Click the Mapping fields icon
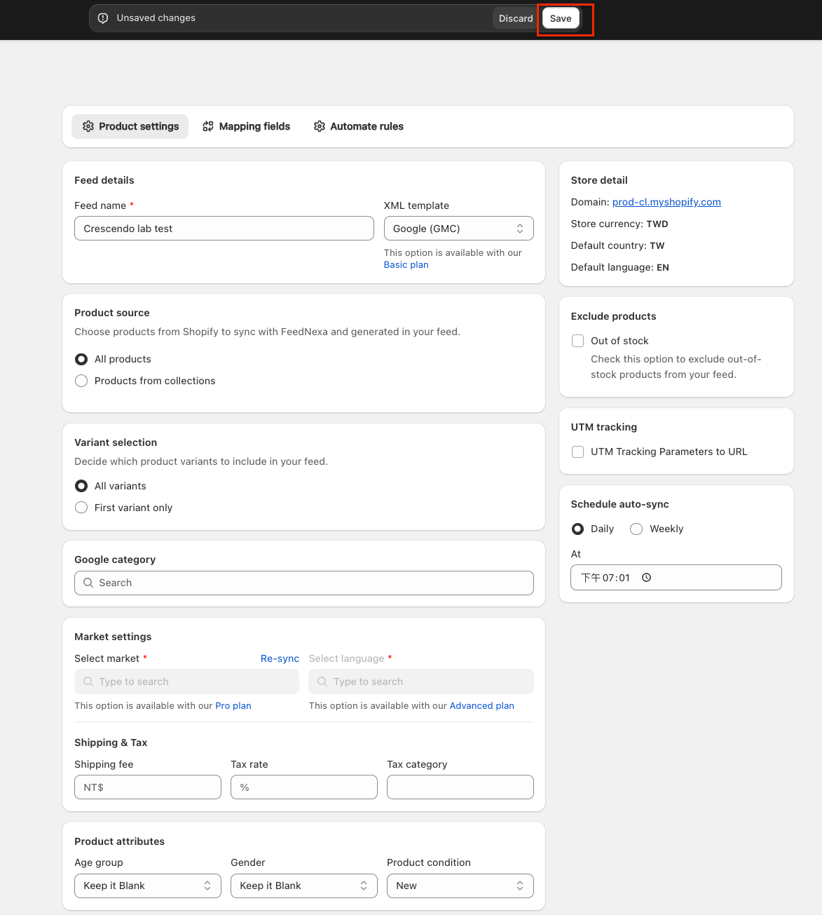Screen dimensions: 822x915 pos(208,126)
